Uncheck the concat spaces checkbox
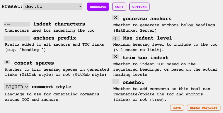 [x=7, y=62]
